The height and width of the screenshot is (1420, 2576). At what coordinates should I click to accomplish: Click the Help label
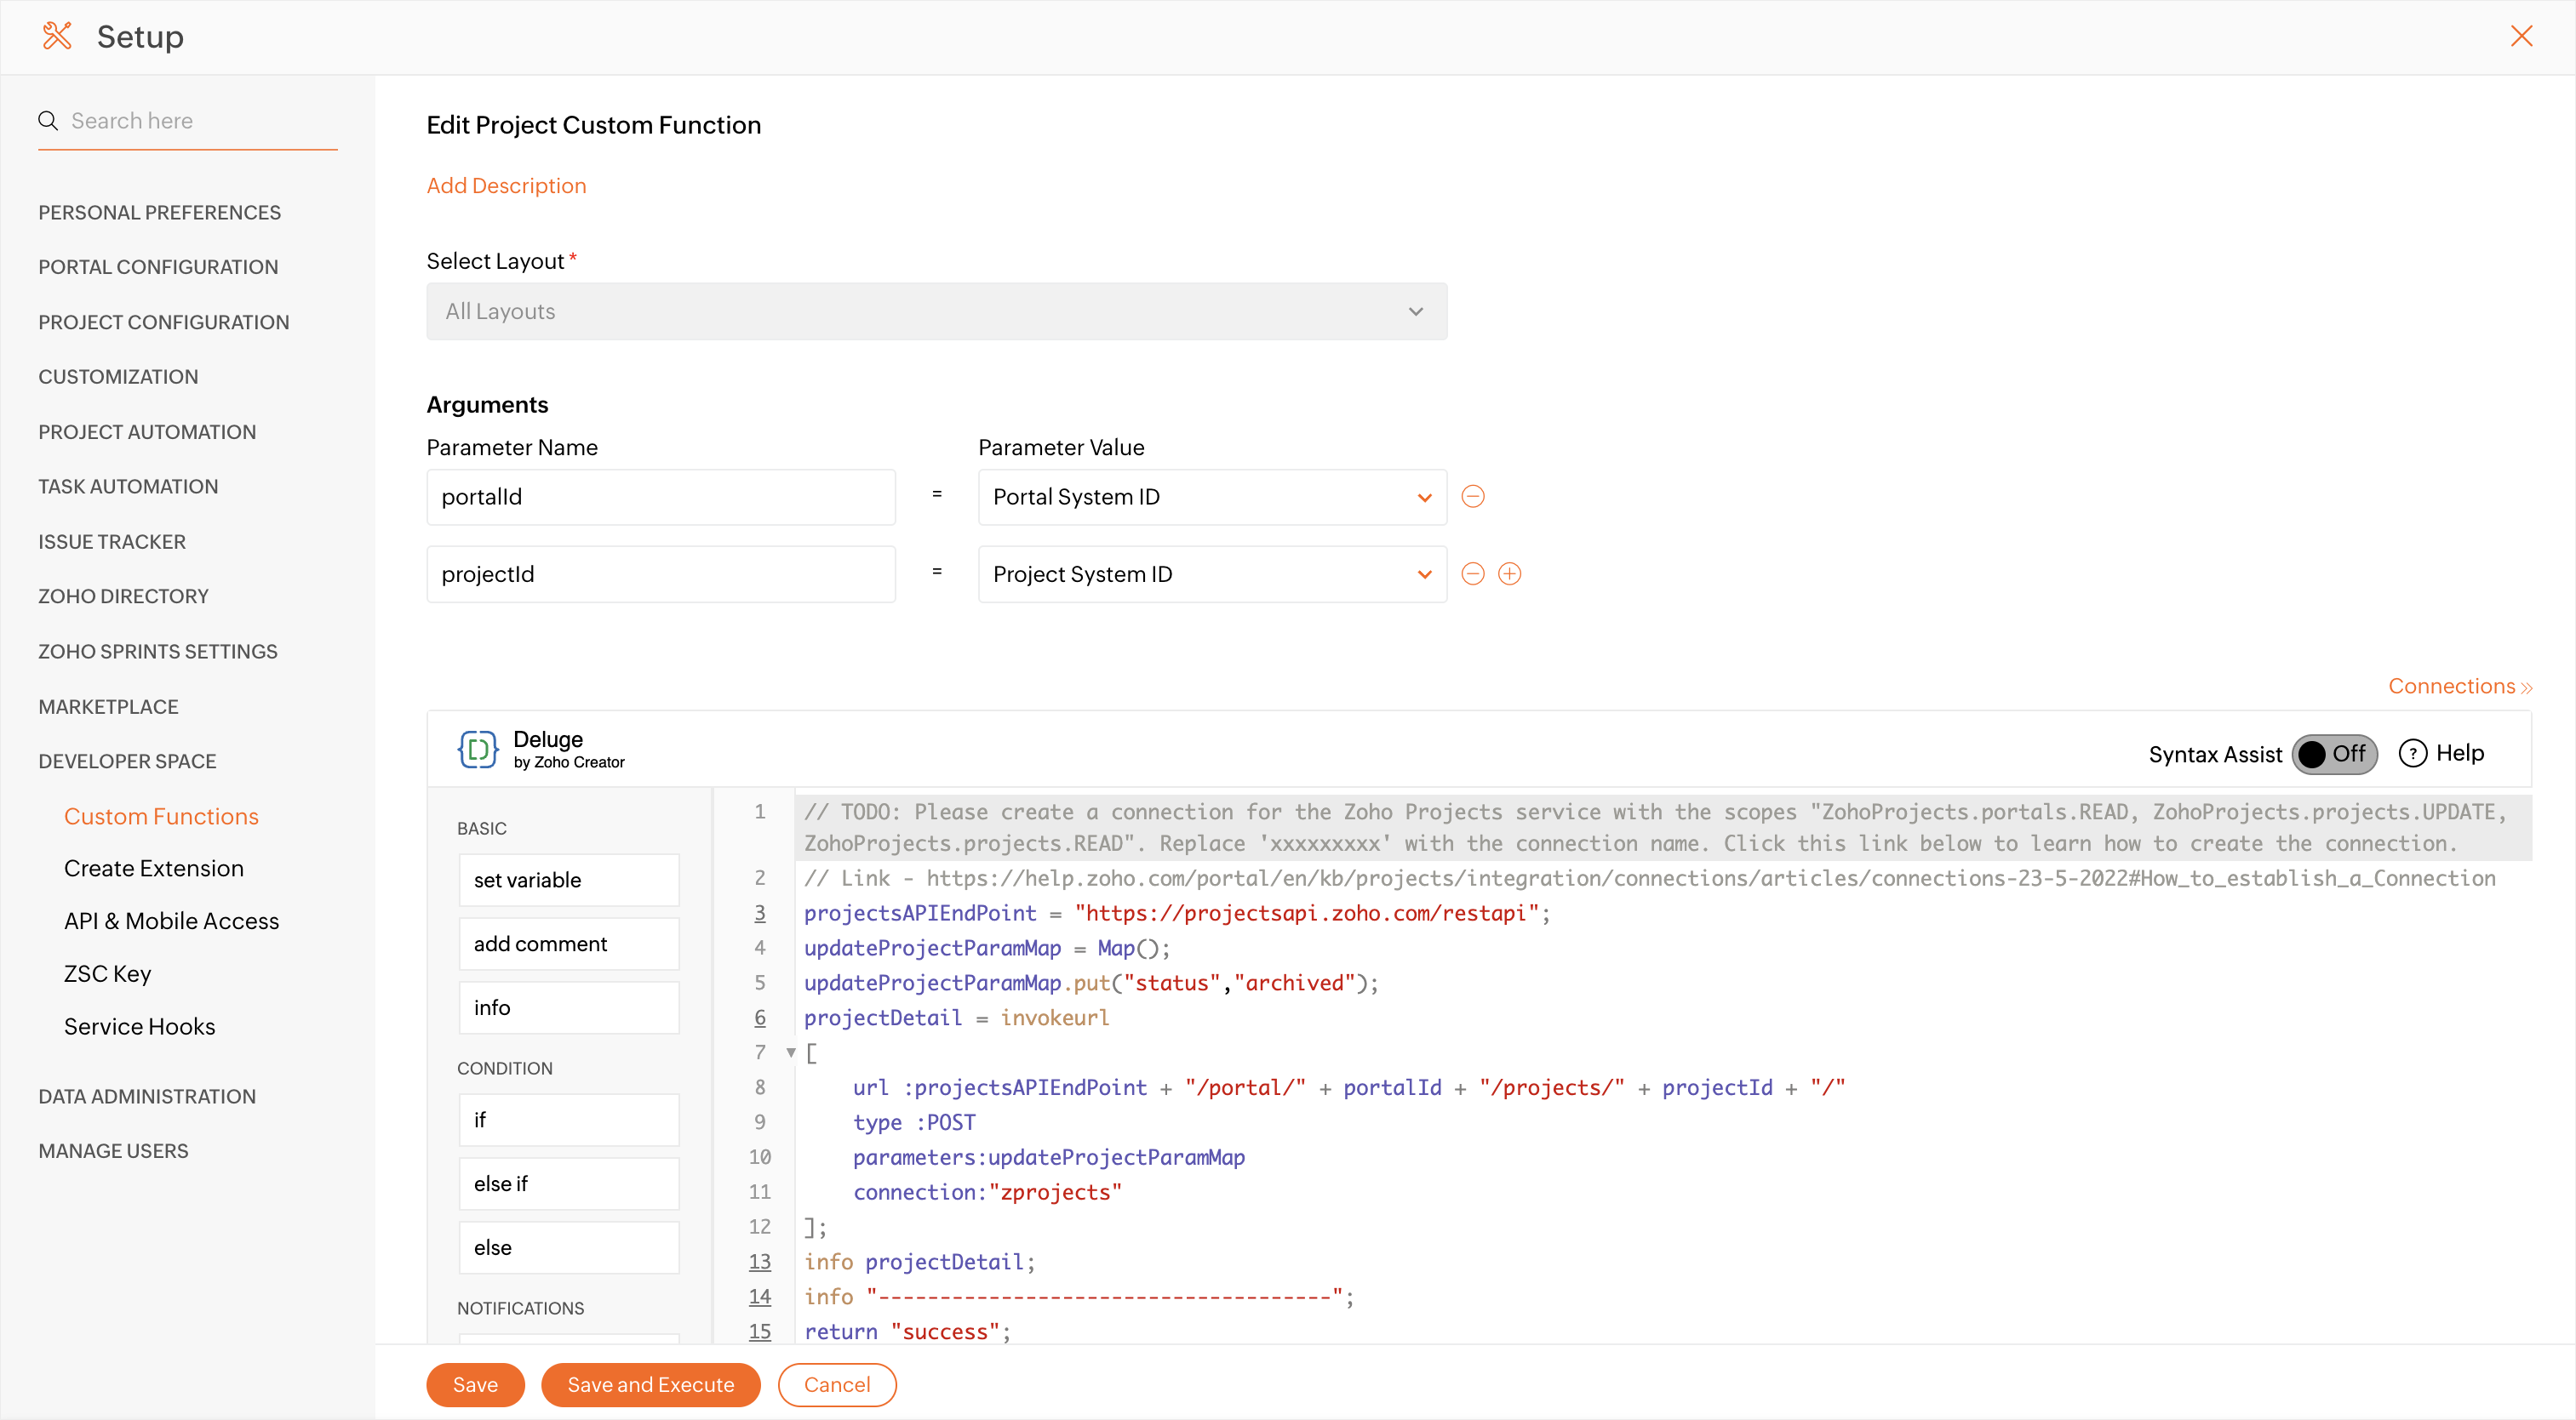[2460, 754]
